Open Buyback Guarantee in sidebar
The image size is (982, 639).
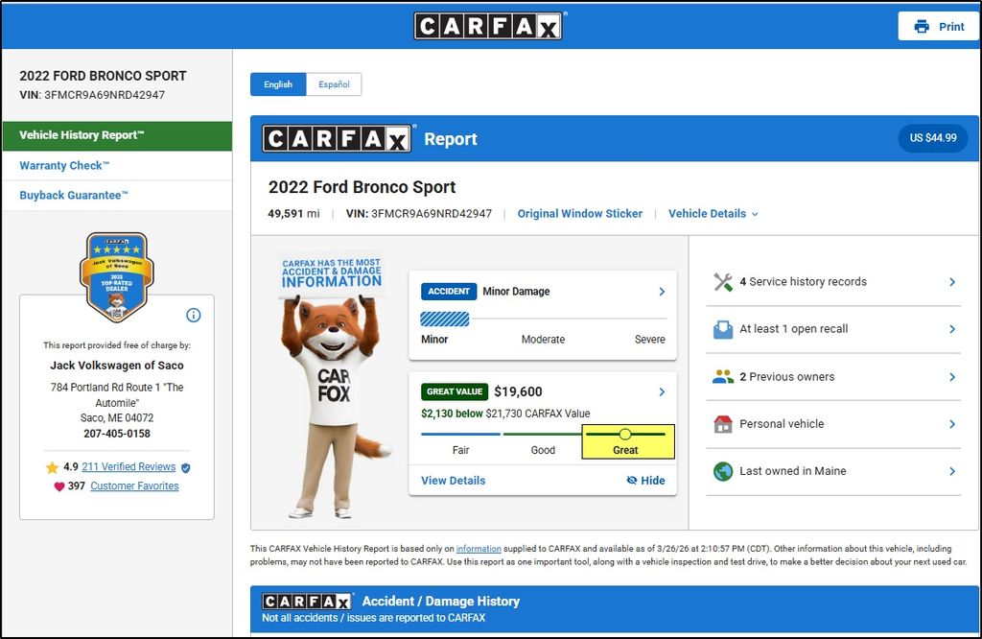point(74,196)
